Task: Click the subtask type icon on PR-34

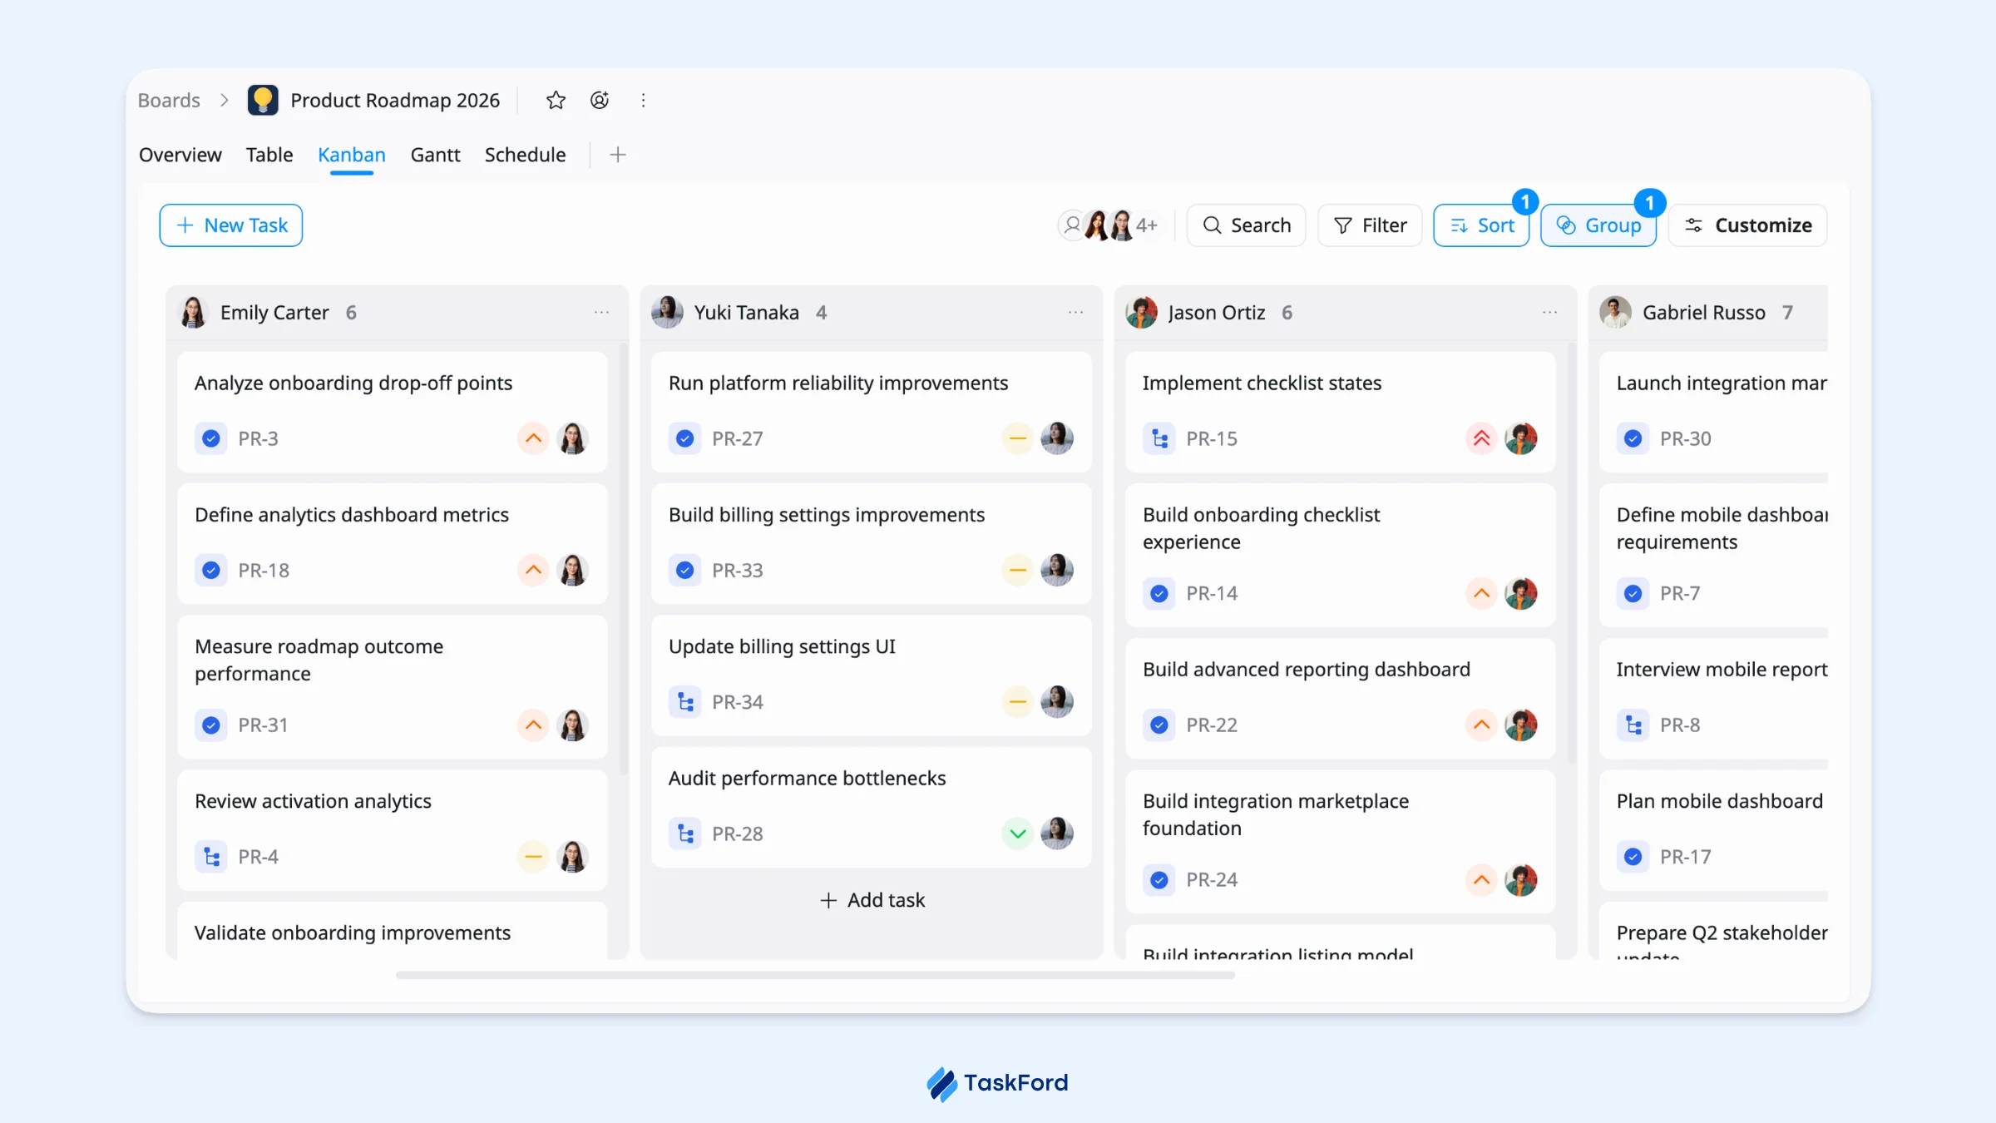Action: (x=685, y=702)
